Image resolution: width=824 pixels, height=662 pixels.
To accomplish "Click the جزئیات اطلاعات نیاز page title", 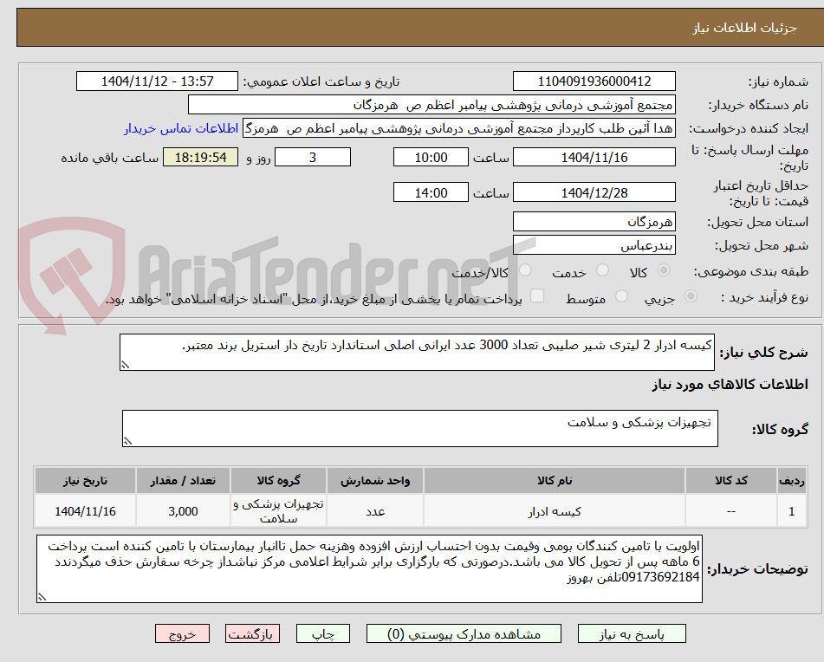I will tap(744, 28).
